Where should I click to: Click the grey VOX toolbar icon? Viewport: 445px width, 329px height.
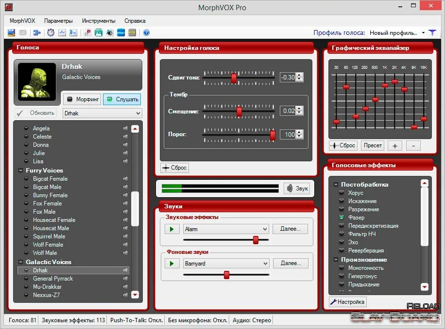tap(132, 32)
